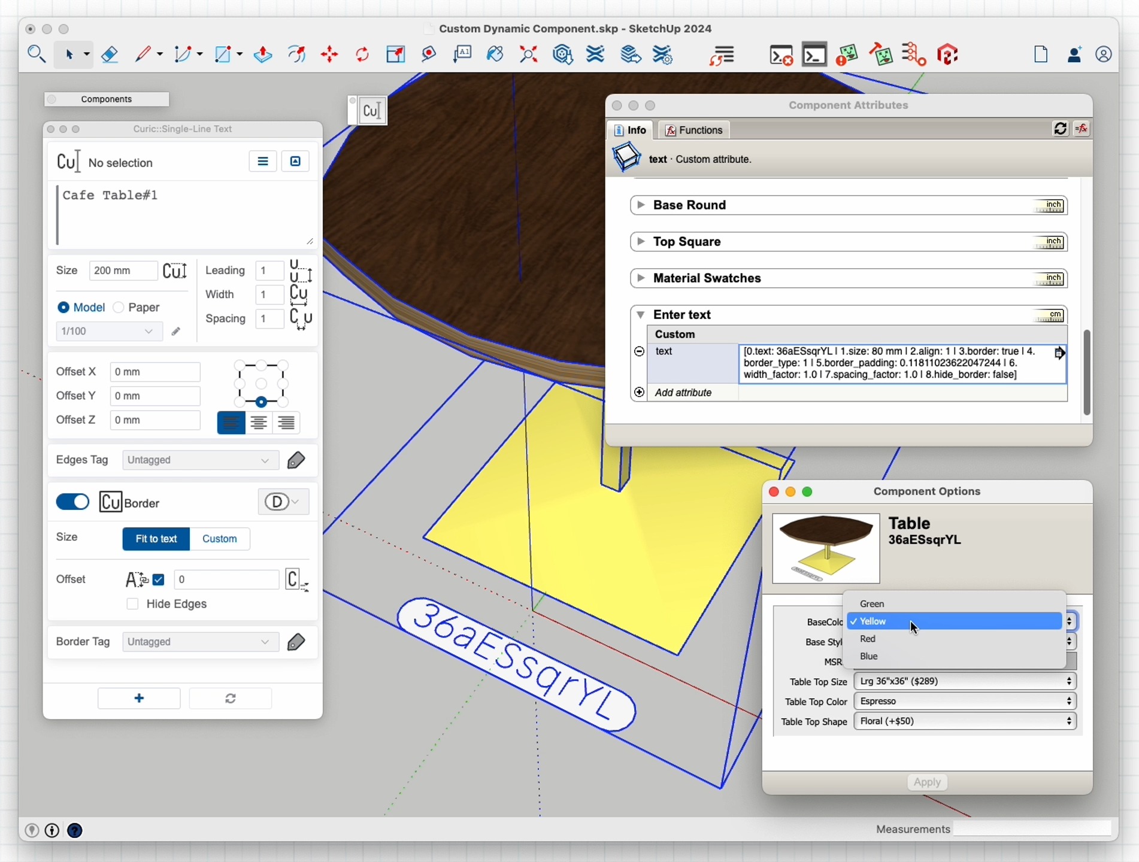Uncheck the Offset link checkbox
This screenshot has width=1139, height=862.
[x=159, y=580]
